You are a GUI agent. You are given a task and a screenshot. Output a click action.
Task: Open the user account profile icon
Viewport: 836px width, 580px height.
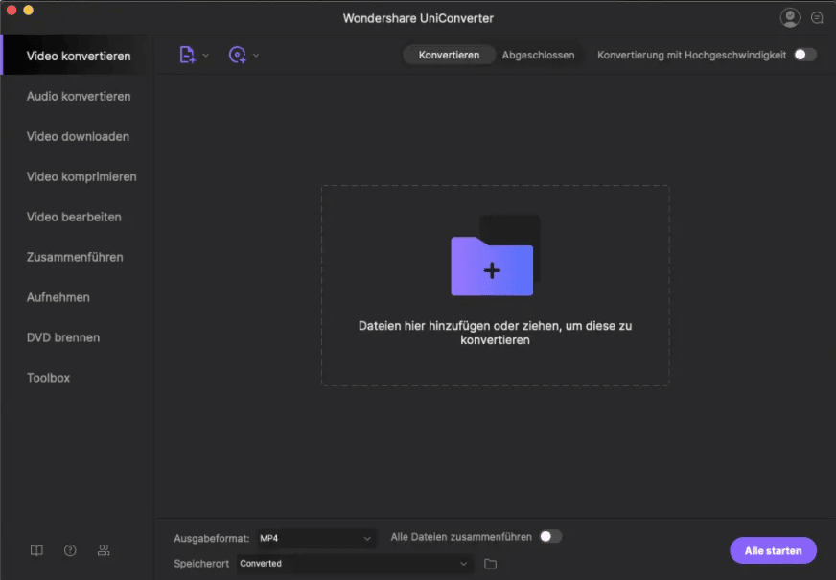790,17
